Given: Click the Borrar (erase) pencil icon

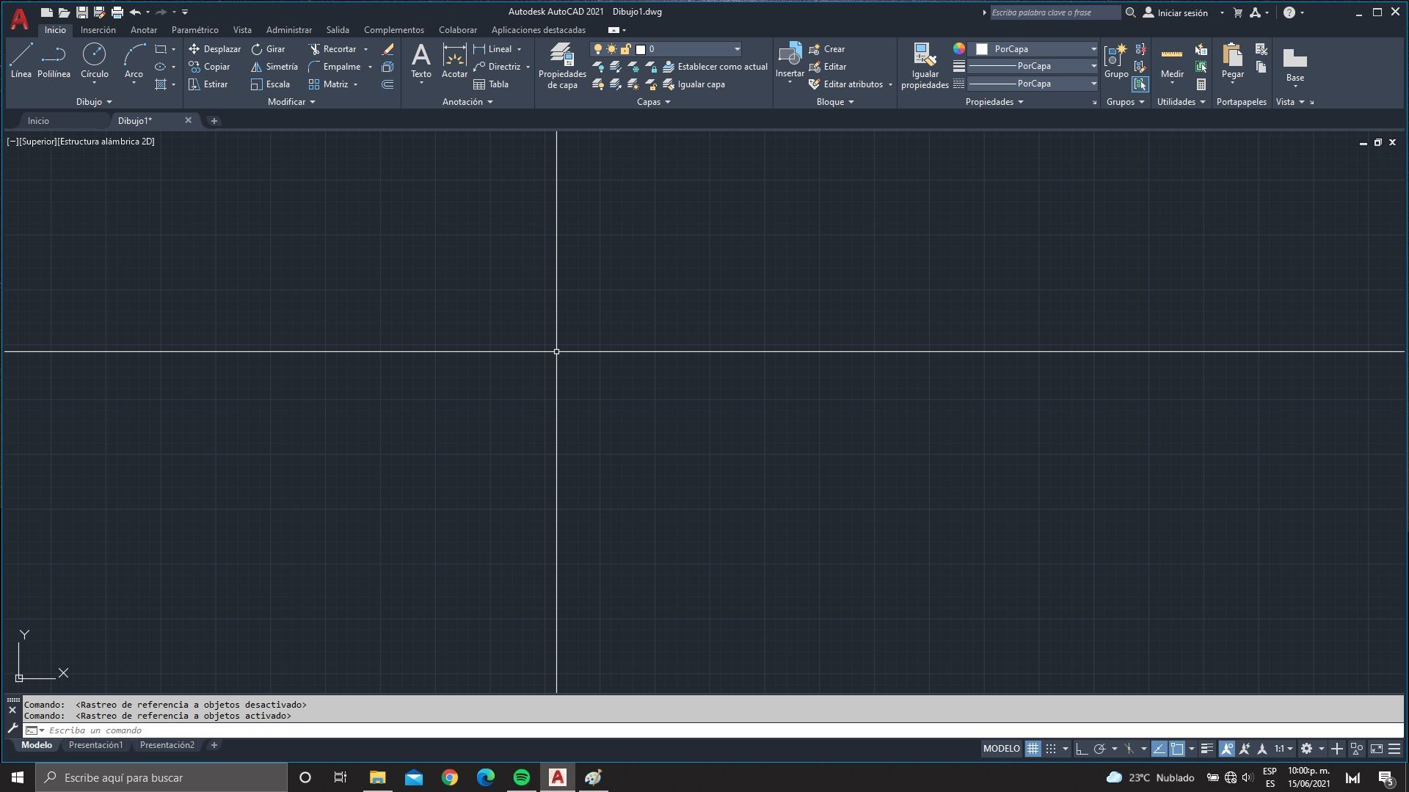Looking at the screenshot, I should [388, 49].
